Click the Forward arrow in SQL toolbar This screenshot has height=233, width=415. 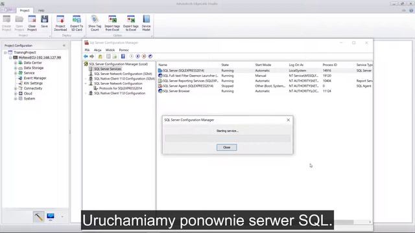pos(92,56)
